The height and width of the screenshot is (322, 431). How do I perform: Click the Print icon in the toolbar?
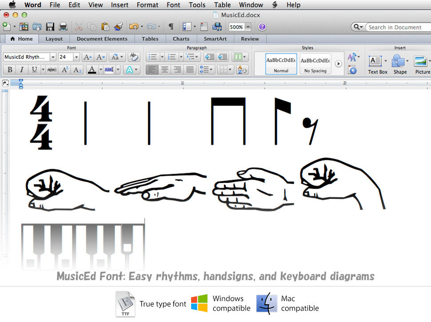(64, 26)
